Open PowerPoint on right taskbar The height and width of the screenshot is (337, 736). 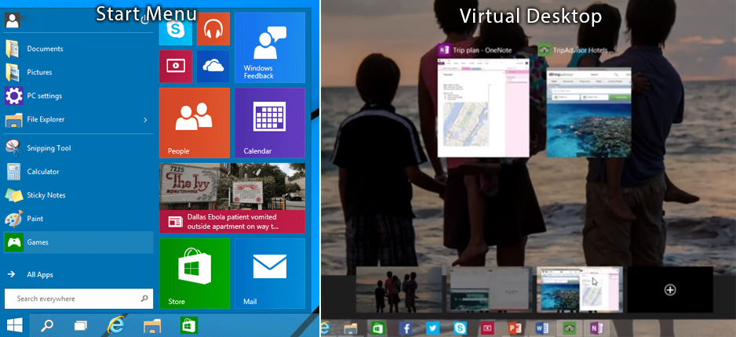pos(515,328)
